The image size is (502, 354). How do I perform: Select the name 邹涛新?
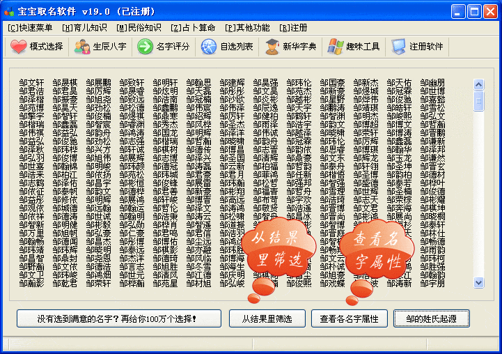click(x=399, y=283)
